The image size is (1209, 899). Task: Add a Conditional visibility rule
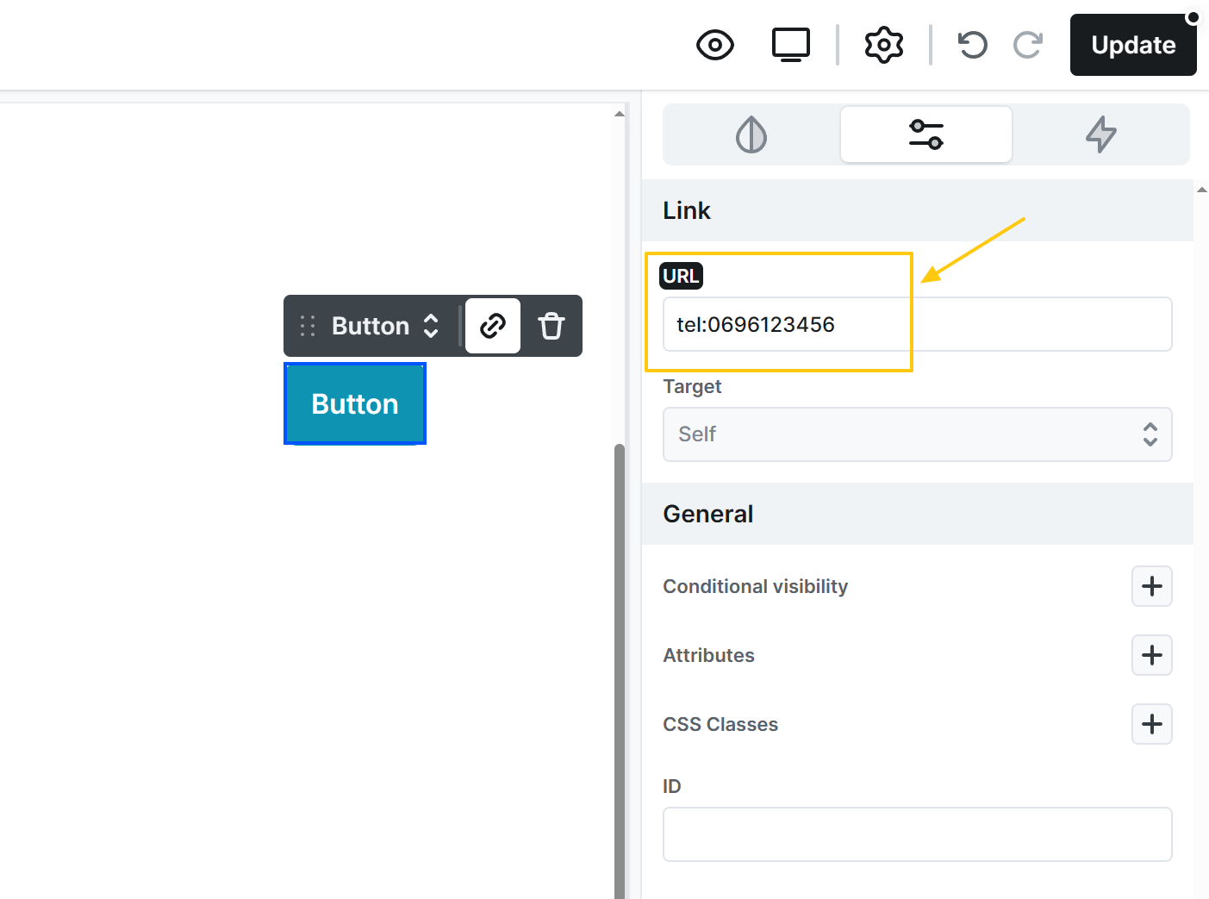1151,586
